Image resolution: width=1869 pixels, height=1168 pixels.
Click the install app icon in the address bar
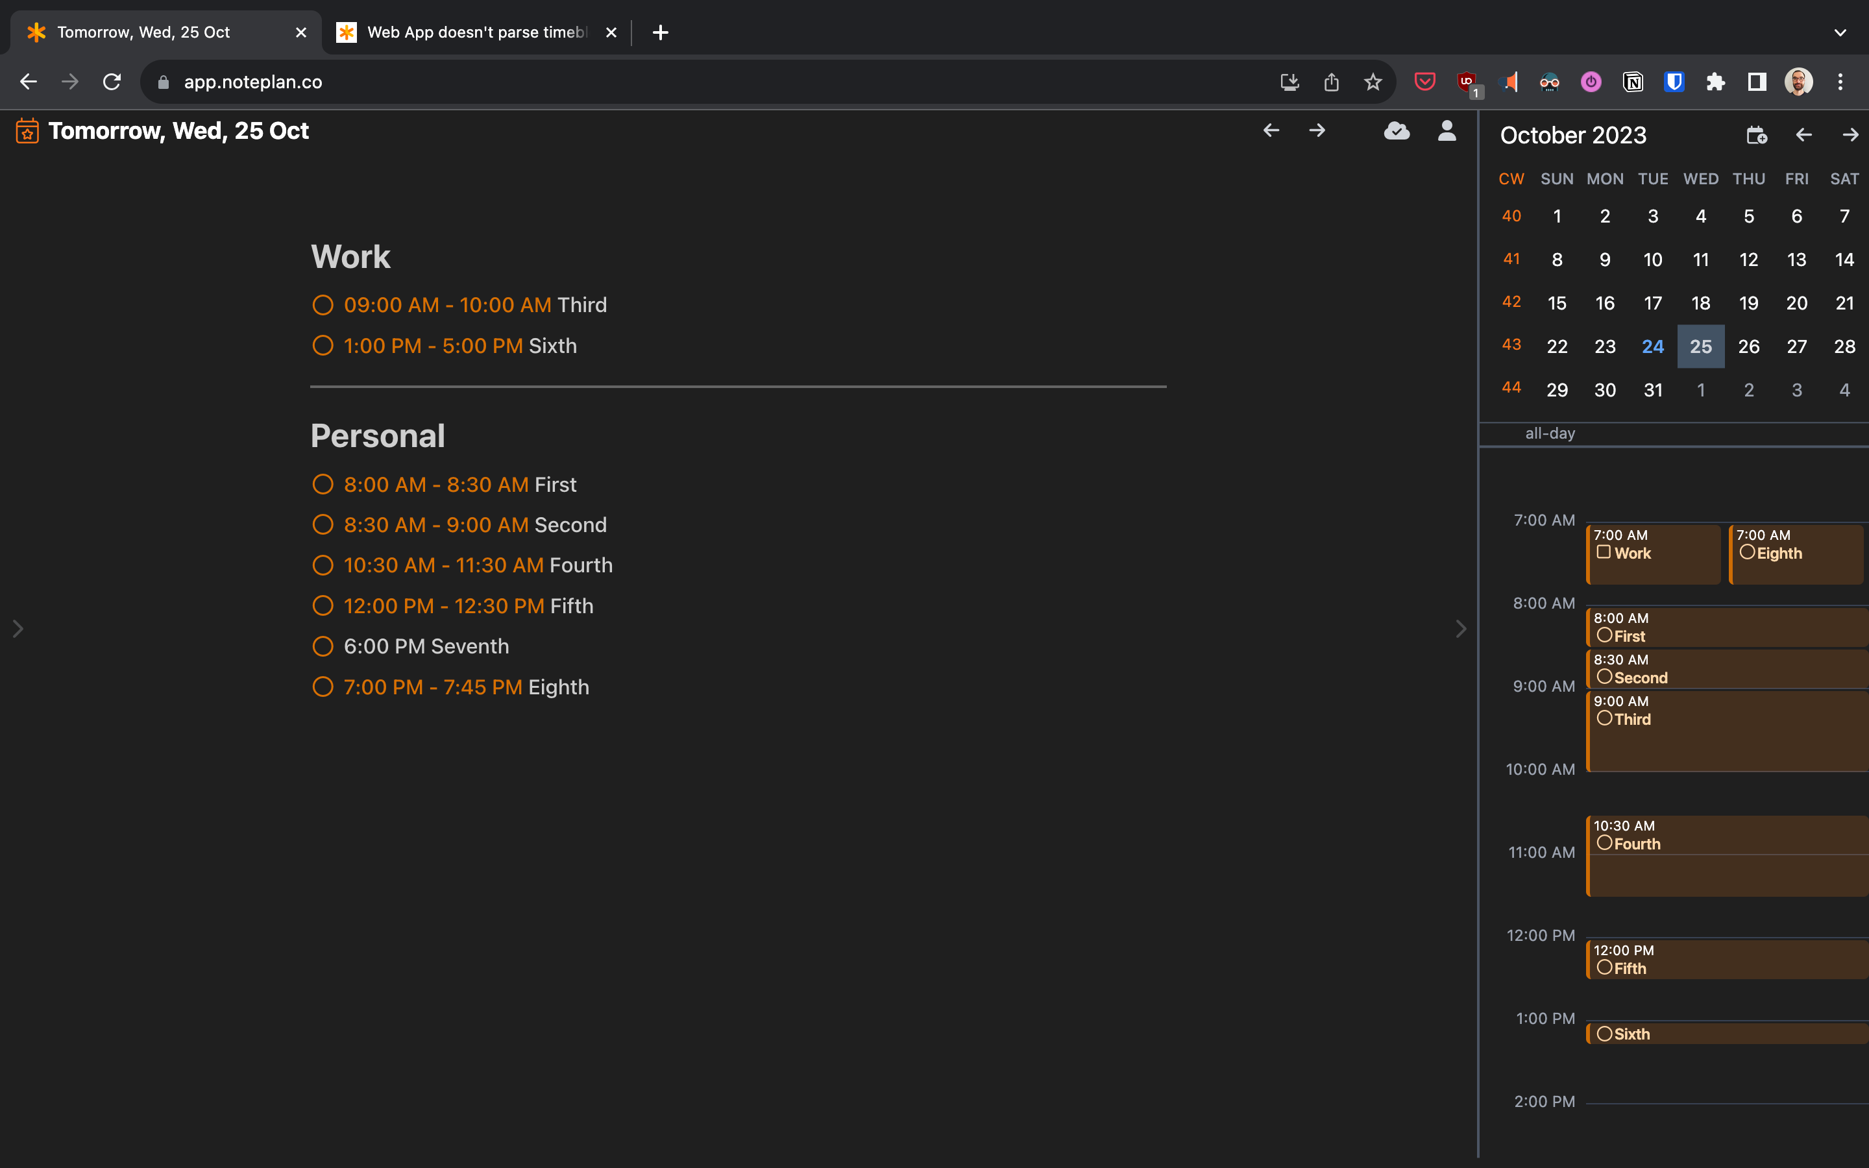point(1289,82)
